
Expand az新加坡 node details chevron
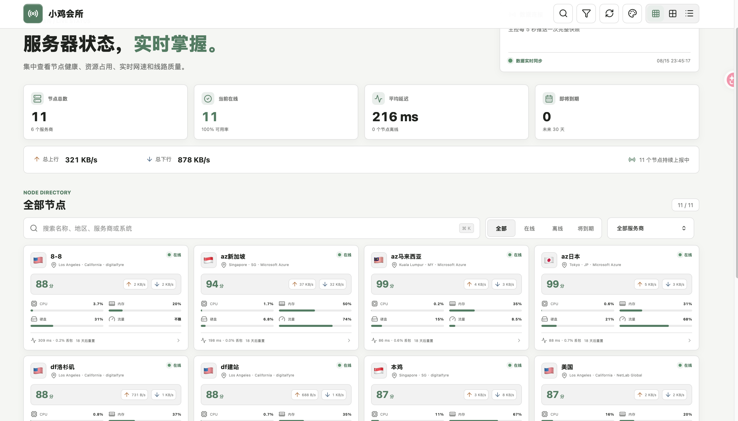tap(349, 340)
